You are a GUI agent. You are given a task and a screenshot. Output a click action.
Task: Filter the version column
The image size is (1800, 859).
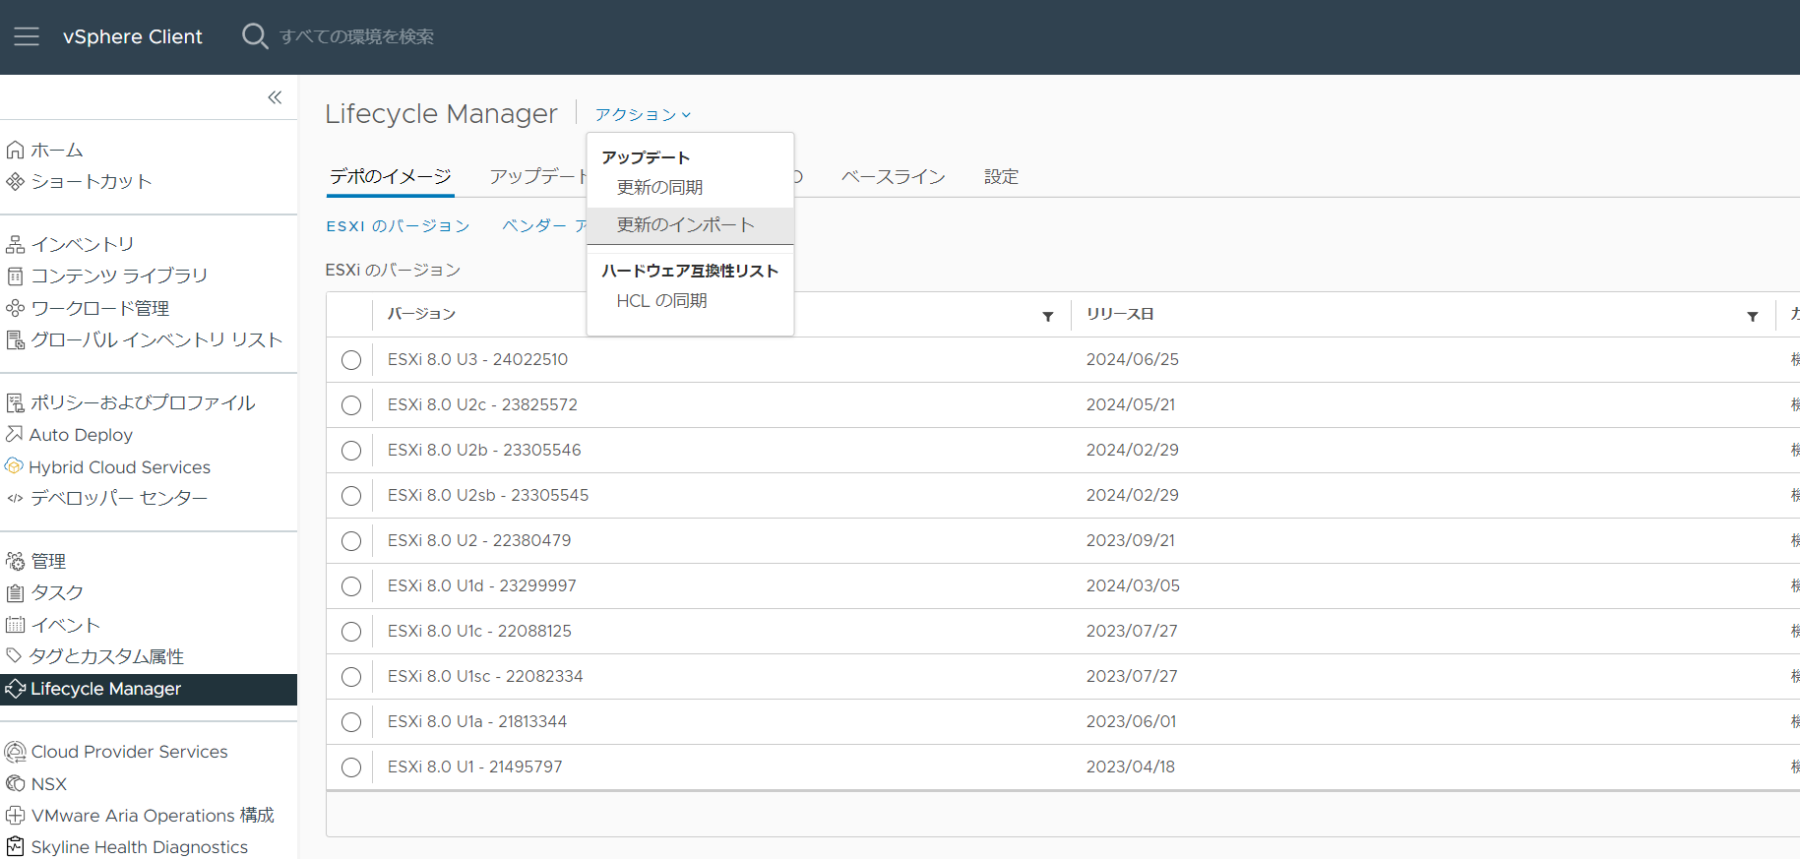[1048, 316]
